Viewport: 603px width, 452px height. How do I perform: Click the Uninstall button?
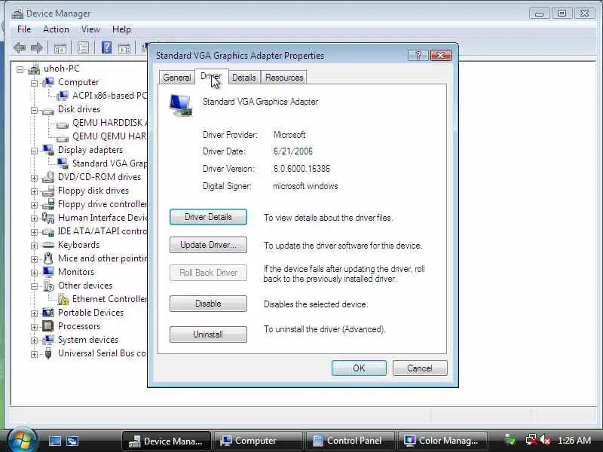pyautogui.click(x=208, y=334)
